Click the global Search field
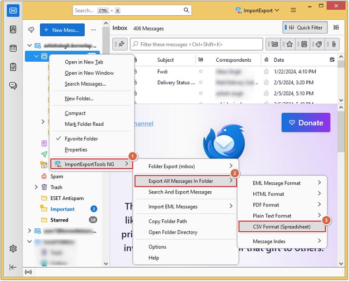349x281 pixels. 132,10
